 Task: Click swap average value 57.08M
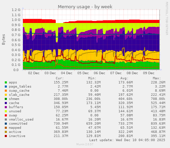pyautogui.click(x=127, y=115)
